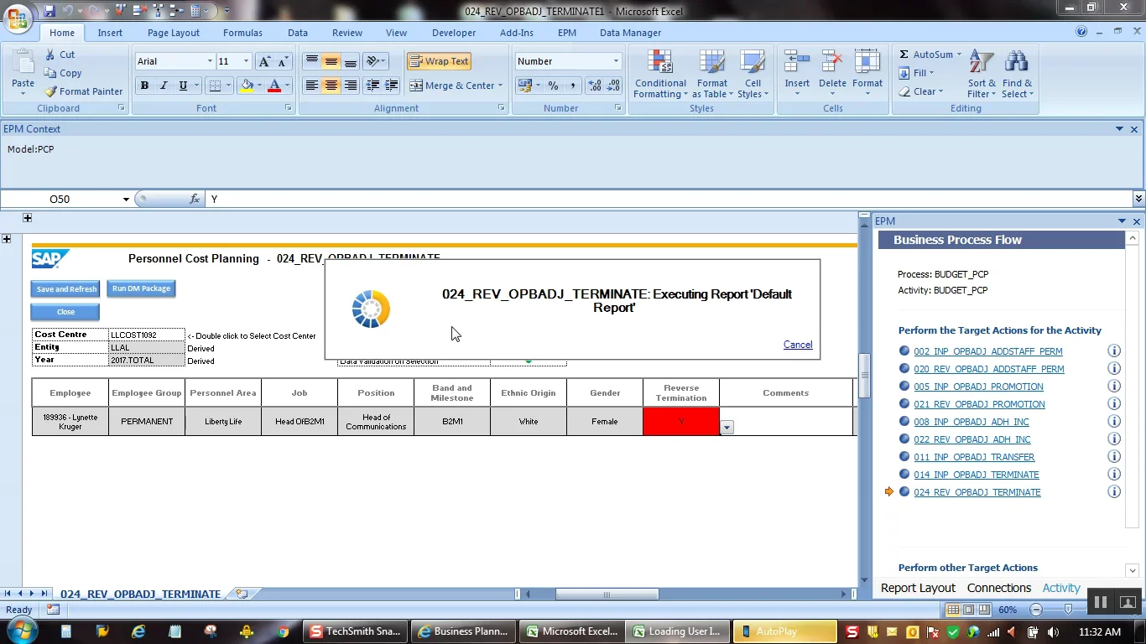The image size is (1146, 644).
Task: Click the center text alignment icon
Action: click(331, 86)
